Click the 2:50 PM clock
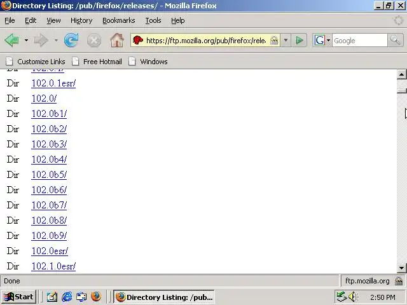This screenshot has height=305, width=407. click(383, 297)
